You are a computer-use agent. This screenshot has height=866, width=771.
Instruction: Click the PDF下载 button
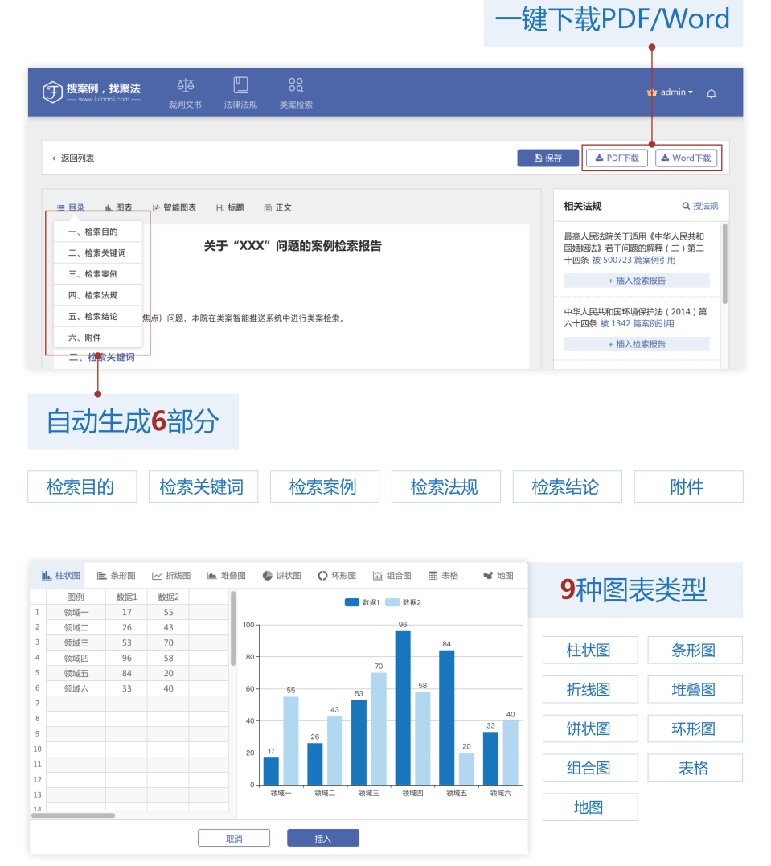click(x=617, y=158)
